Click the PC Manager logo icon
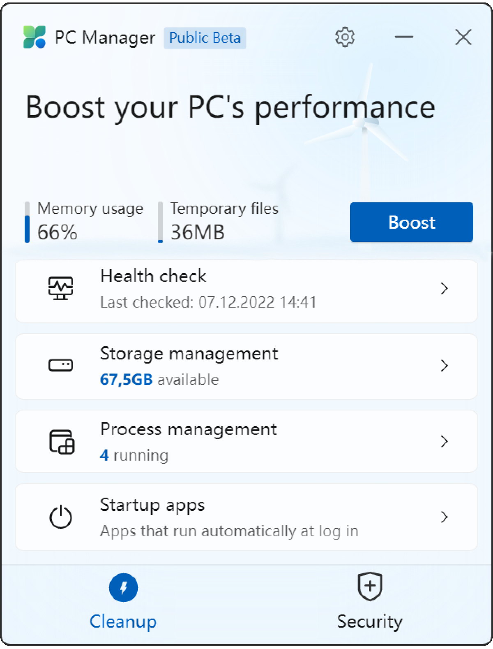This screenshot has height=649, width=493. 34,37
